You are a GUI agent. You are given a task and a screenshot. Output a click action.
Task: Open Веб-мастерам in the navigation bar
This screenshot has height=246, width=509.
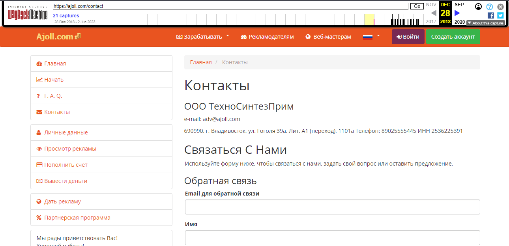pyautogui.click(x=328, y=37)
